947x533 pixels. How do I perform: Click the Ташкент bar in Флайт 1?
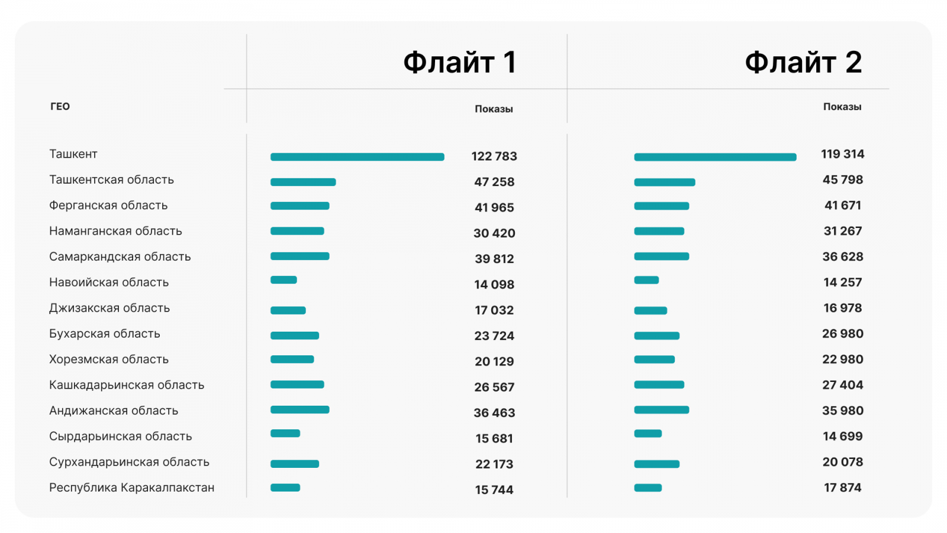357,157
